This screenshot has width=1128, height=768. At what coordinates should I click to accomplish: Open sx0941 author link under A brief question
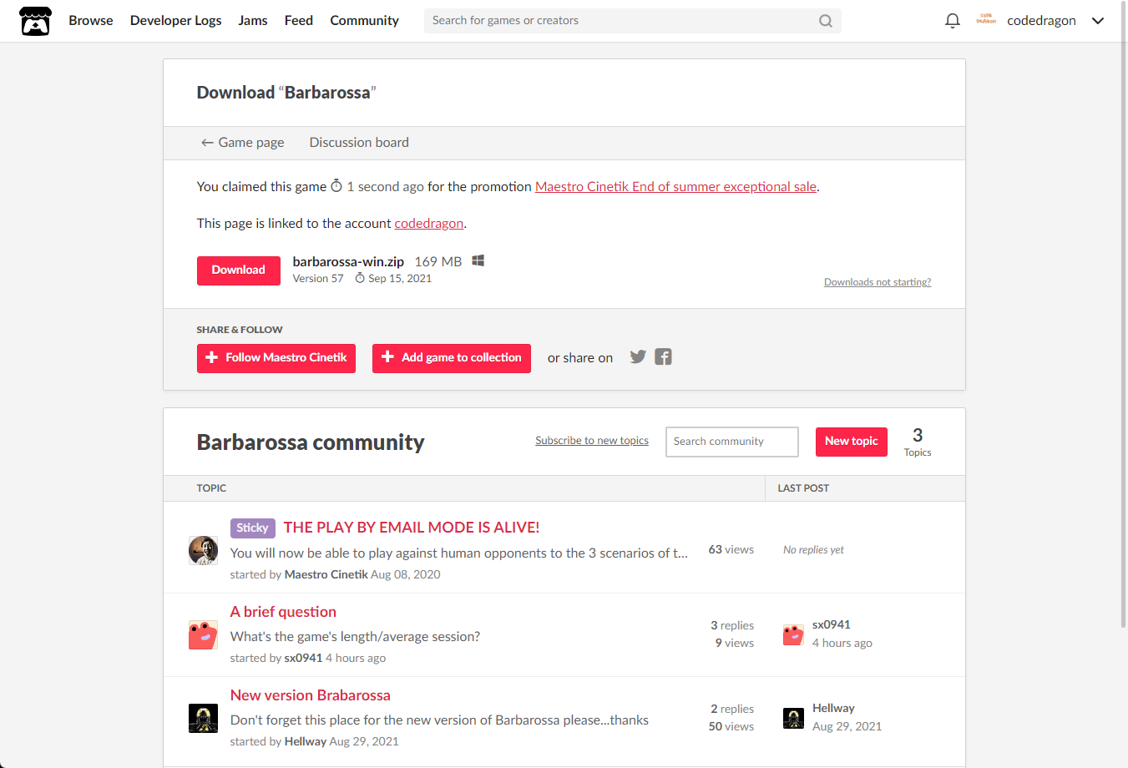(x=303, y=658)
